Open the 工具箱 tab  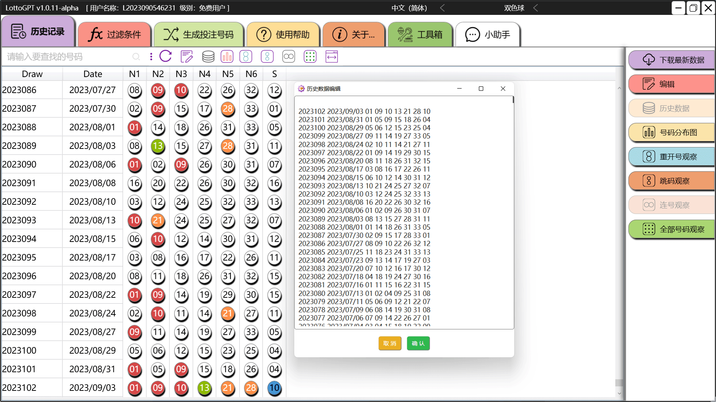(x=420, y=35)
